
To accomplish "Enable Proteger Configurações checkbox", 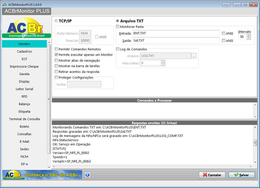I will 56,77.
